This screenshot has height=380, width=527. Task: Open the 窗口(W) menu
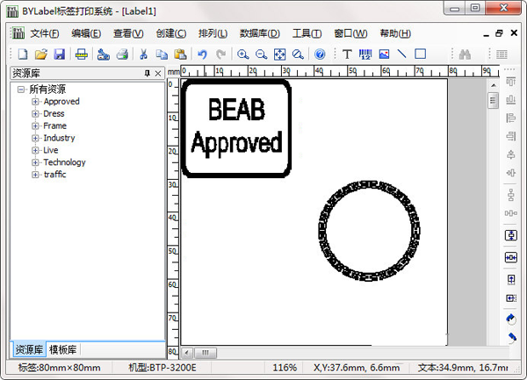[x=350, y=33]
